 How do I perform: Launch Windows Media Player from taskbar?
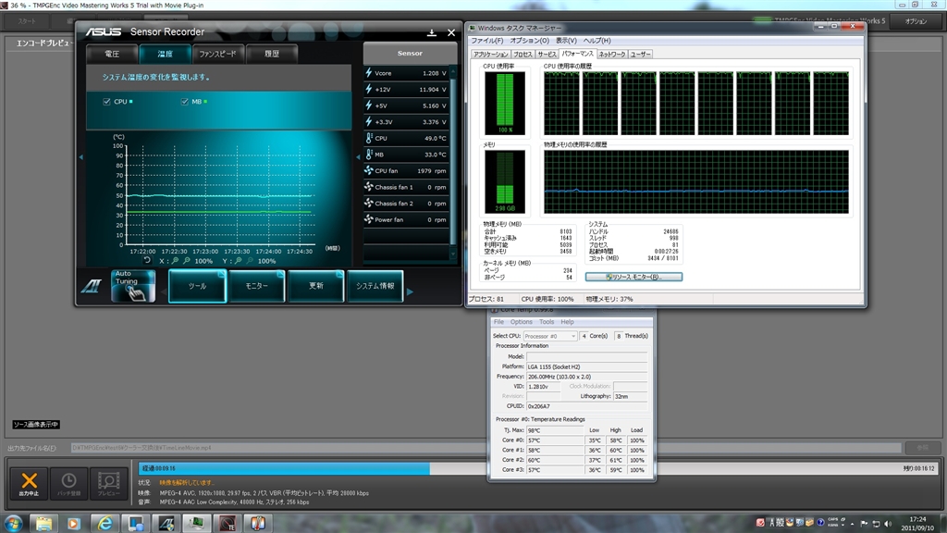74,524
